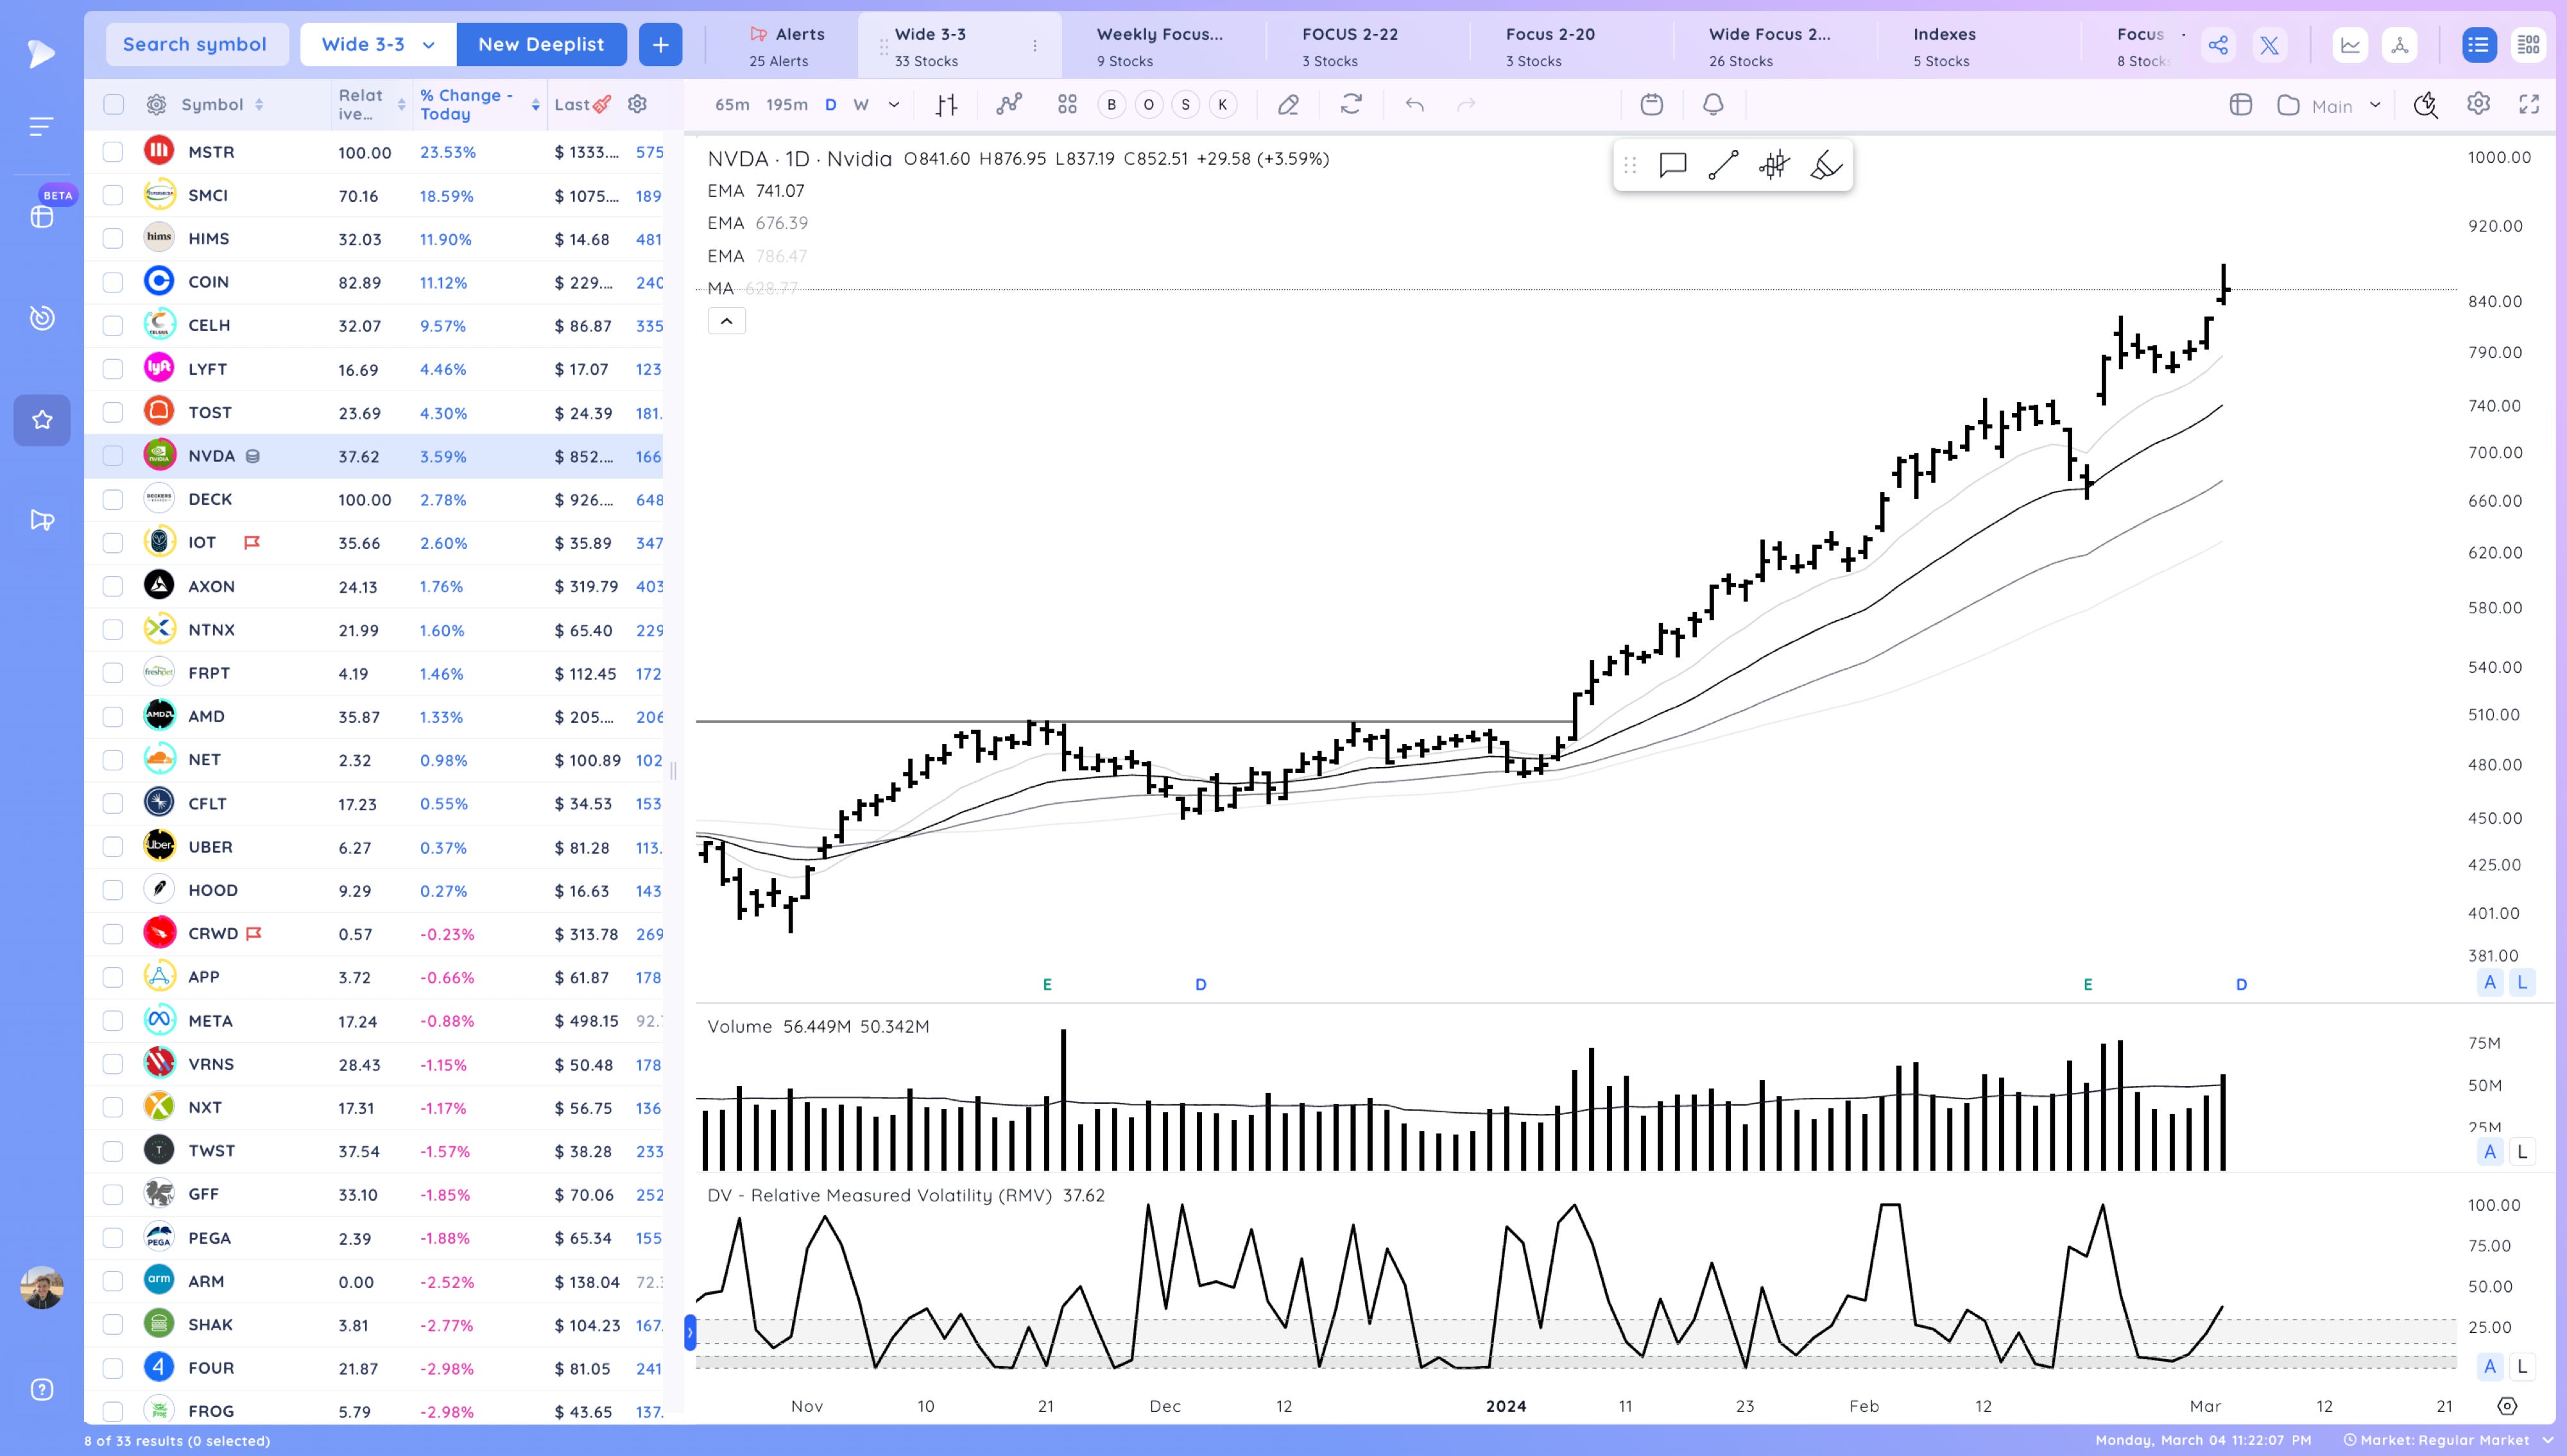Switch to list view layout icon
Screen dimensions: 2567x1456
tap(2478, 45)
